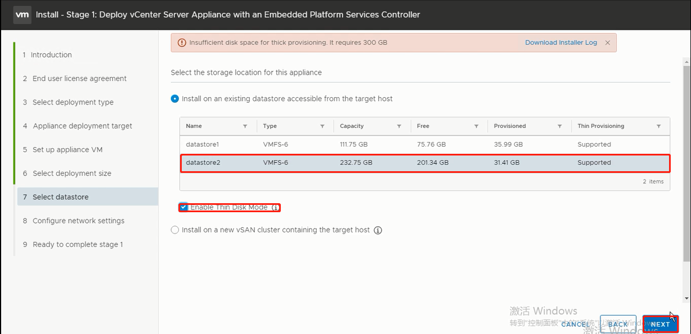
Task: Go to step 1 Introduction
Action: coord(47,55)
